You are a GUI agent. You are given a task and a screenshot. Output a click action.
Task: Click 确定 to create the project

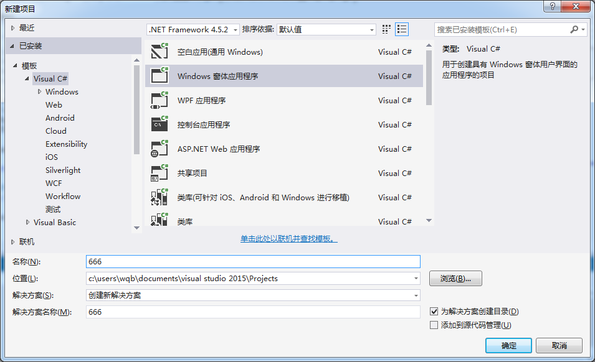click(508, 345)
